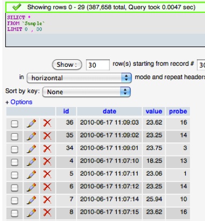
Task: Select date cell 2010-06-17 11:09:01
Action: coord(109,148)
